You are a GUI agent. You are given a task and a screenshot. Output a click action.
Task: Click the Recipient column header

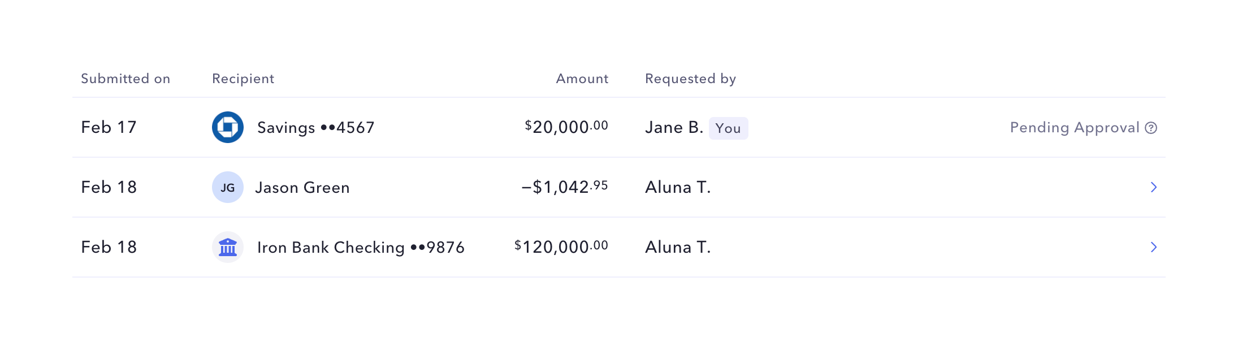click(243, 79)
